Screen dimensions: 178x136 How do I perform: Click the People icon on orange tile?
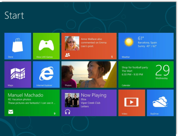pyautogui.click(x=68, y=55)
